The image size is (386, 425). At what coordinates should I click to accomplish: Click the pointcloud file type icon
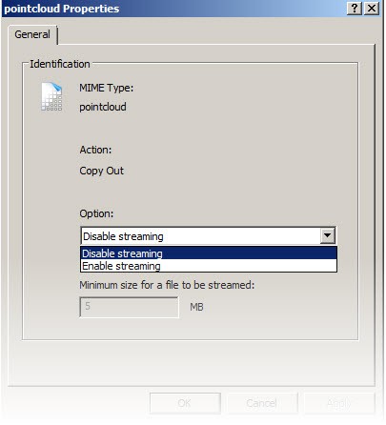pyautogui.click(x=51, y=97)
